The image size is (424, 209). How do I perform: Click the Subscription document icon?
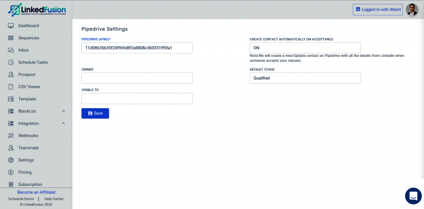click(x=11, y=184)
